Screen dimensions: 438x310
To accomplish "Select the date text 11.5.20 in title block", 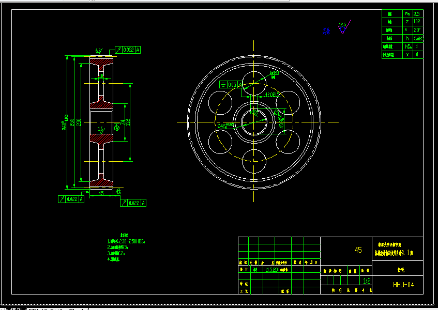I will (271, 270).
